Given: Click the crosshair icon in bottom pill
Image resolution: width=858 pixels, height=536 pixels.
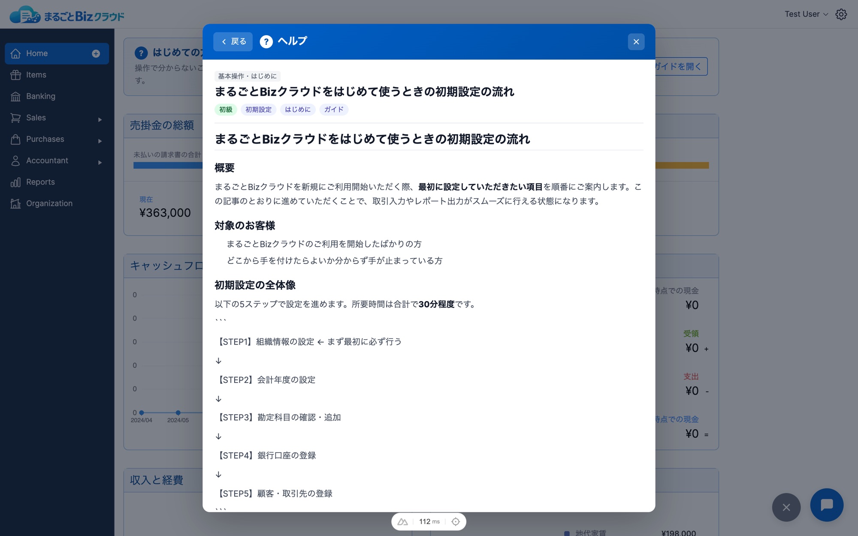Looking at the screenshot, I should tap(456, 522).
